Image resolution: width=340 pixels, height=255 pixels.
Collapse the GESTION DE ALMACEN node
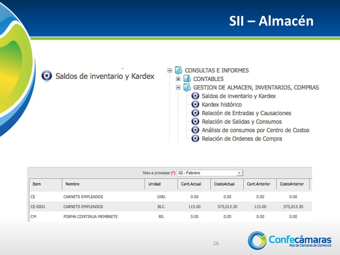coord(178,87)
